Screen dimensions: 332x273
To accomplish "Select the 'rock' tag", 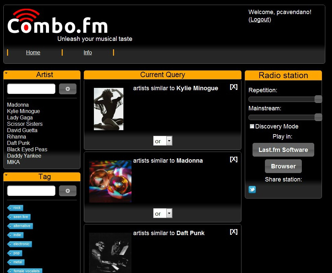I will tap(16, 208).
